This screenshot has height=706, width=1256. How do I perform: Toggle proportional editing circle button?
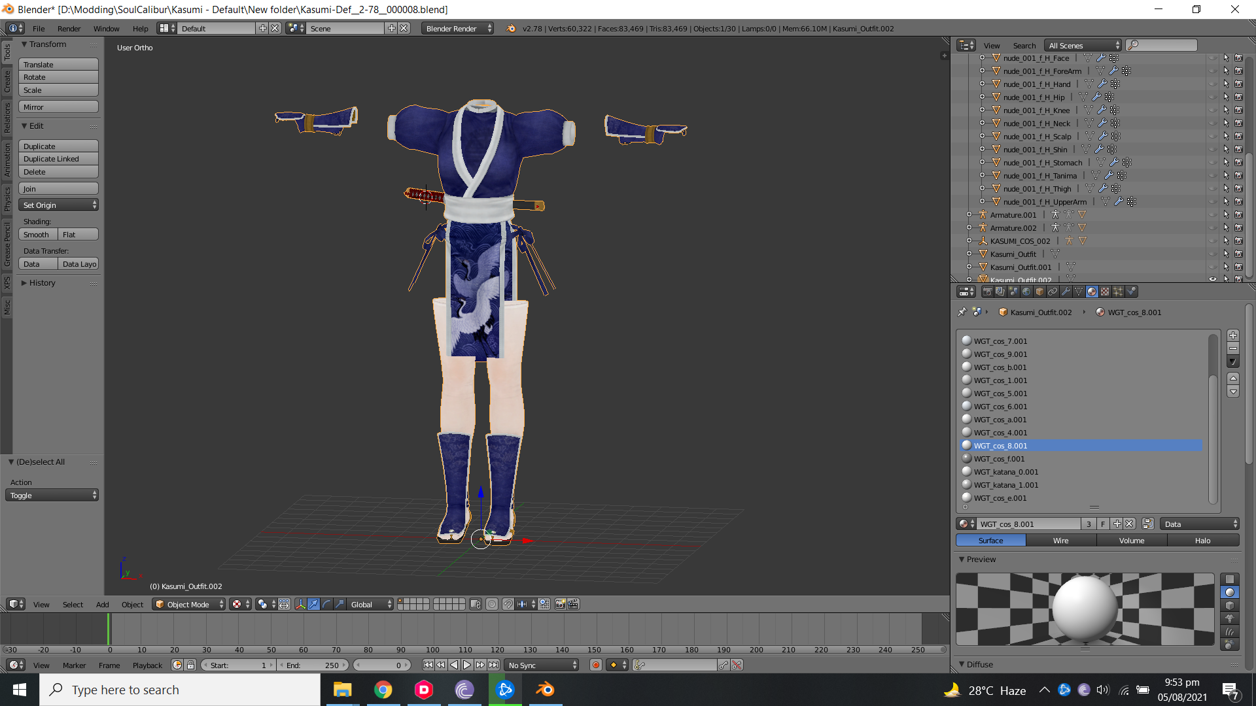[492, 605]
